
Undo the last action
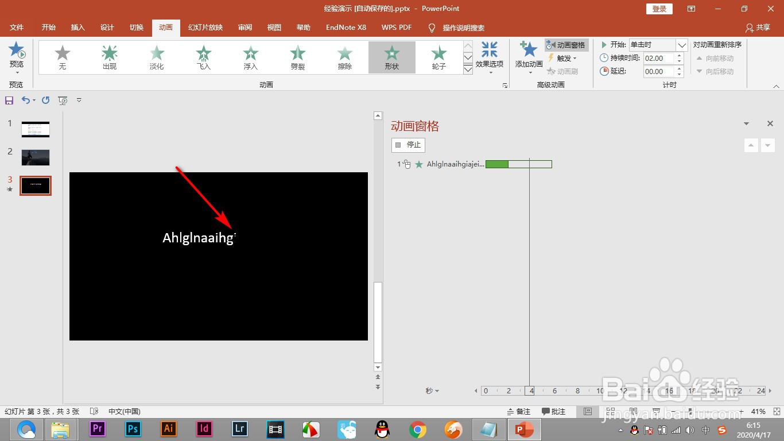click(x=25, y=100)
